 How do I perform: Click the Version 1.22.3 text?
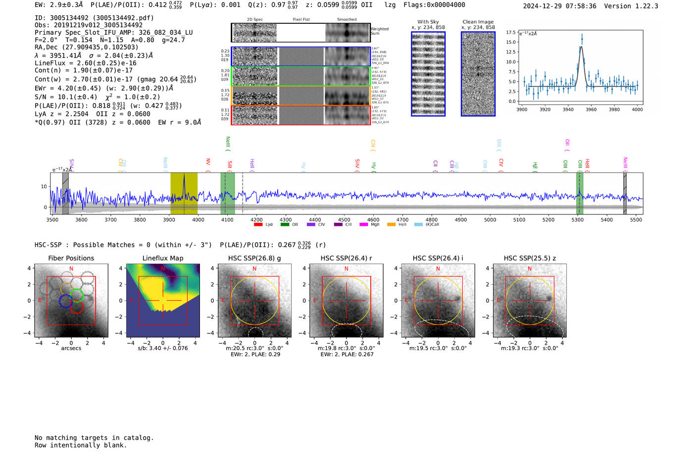point(631,6)
